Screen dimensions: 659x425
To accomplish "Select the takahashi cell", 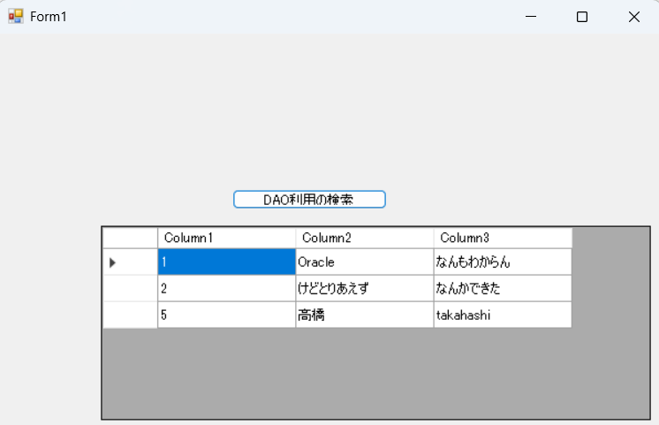I will pyautogui.click(x=503, y=315).
